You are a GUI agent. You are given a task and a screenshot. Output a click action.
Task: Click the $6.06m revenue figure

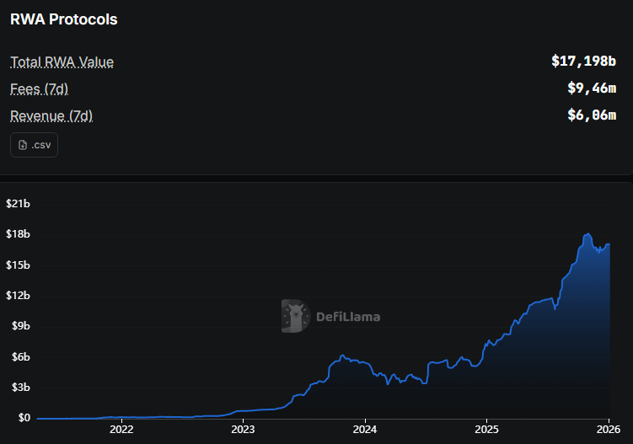pyautogui.click(x=592, y=115)
